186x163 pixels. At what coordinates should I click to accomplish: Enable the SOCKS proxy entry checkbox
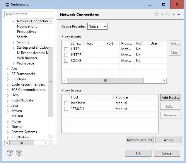click(x=66, y=61)
